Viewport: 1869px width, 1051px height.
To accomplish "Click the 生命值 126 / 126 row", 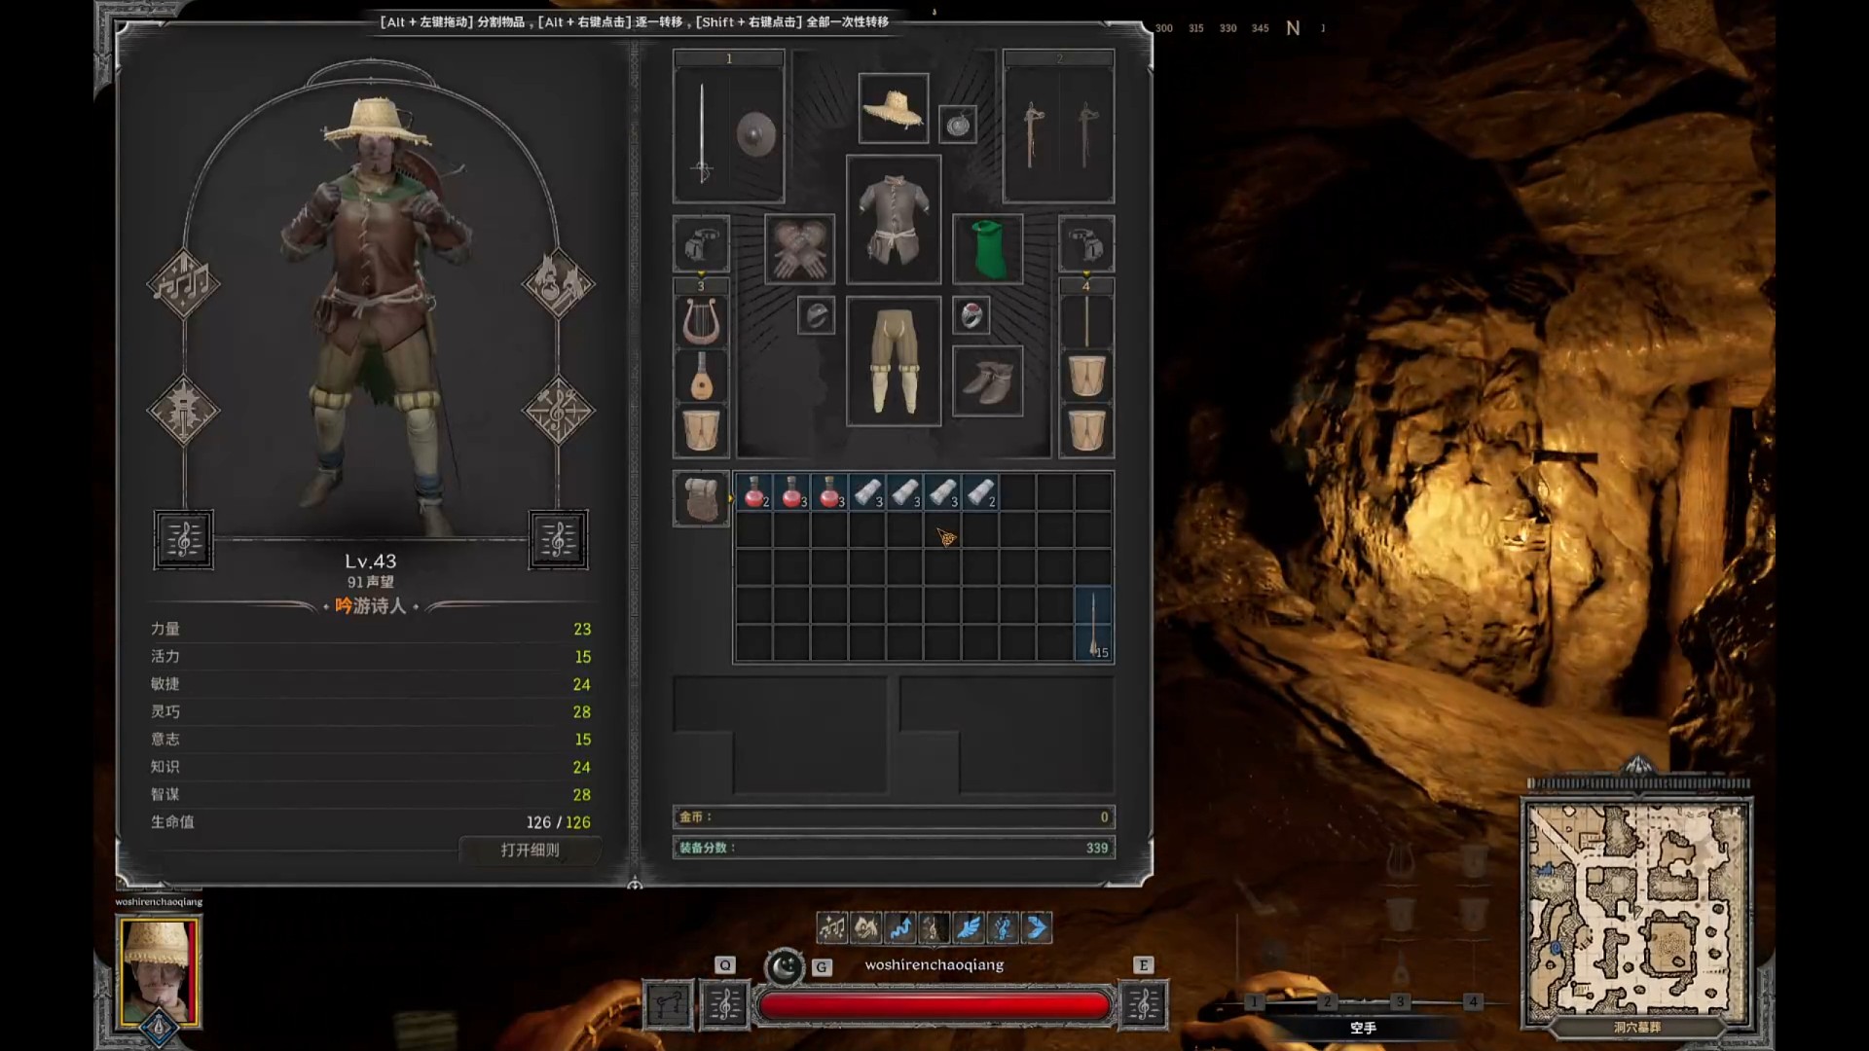I will pos(371,822).
